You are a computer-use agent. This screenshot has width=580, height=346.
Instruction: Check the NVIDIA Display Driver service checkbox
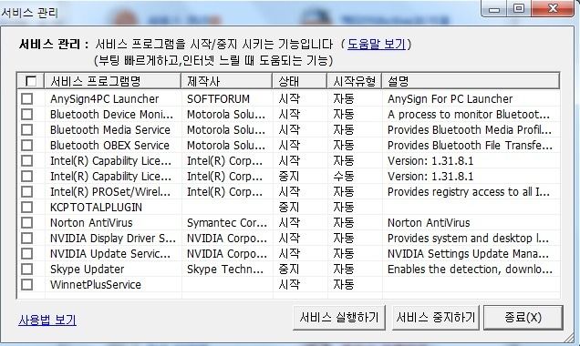point(27,239)
